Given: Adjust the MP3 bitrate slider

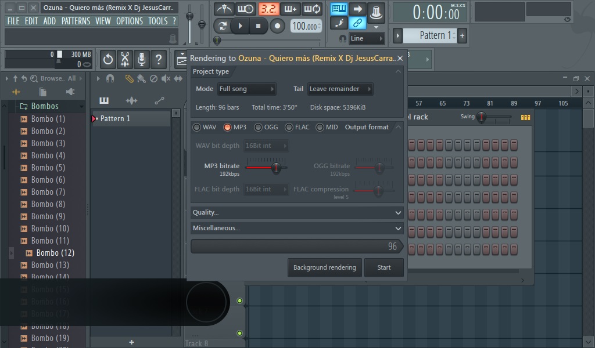Looking at the screenshot, I should pyautogui.click(x=276, y=168).
